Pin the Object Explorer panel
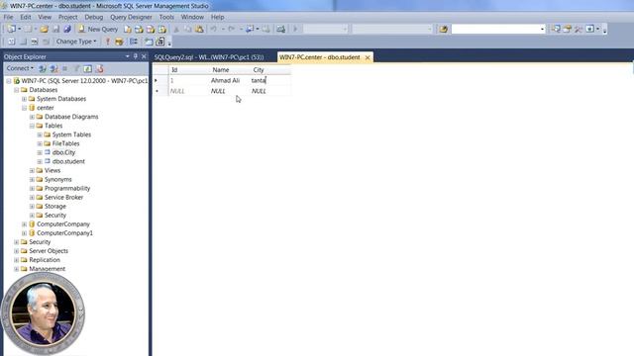The width and height of the screenshot is (634, 356). pos(136,56)
